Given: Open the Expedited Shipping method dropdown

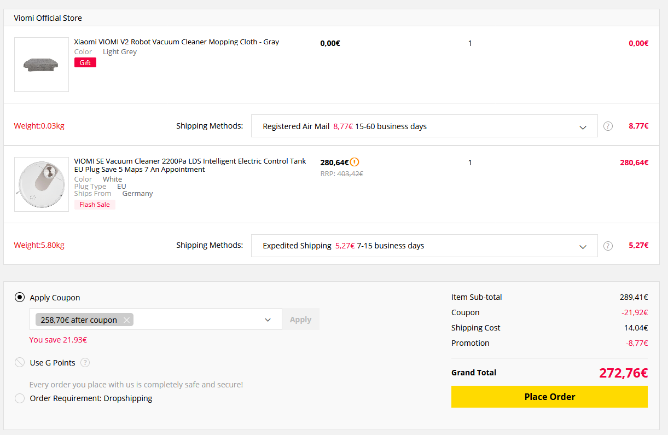Looking at the screenshot, I should pos(424,246).
